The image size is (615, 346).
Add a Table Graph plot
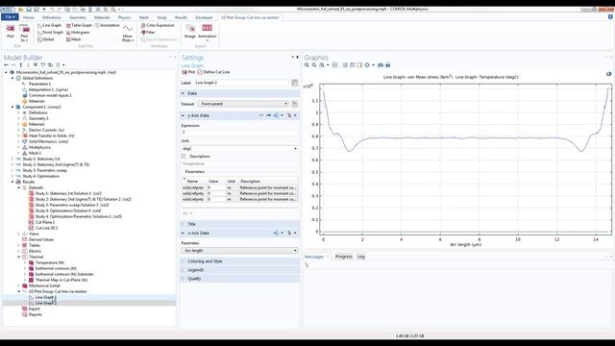(79, 26)
